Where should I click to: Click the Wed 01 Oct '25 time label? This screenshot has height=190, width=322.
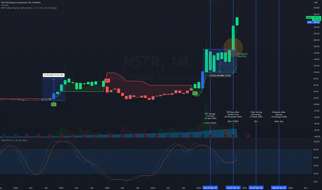[x=279, y=188]
